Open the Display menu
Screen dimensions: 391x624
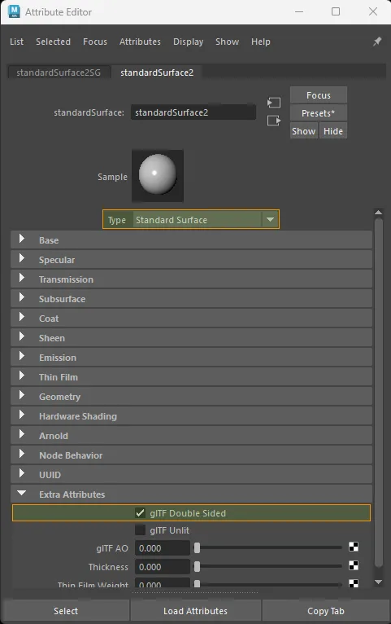point(188,42)
